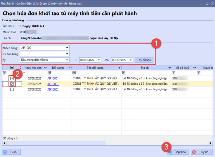
Task: Open the NV bán hàng dropdown
Action: tap(67, 54)
